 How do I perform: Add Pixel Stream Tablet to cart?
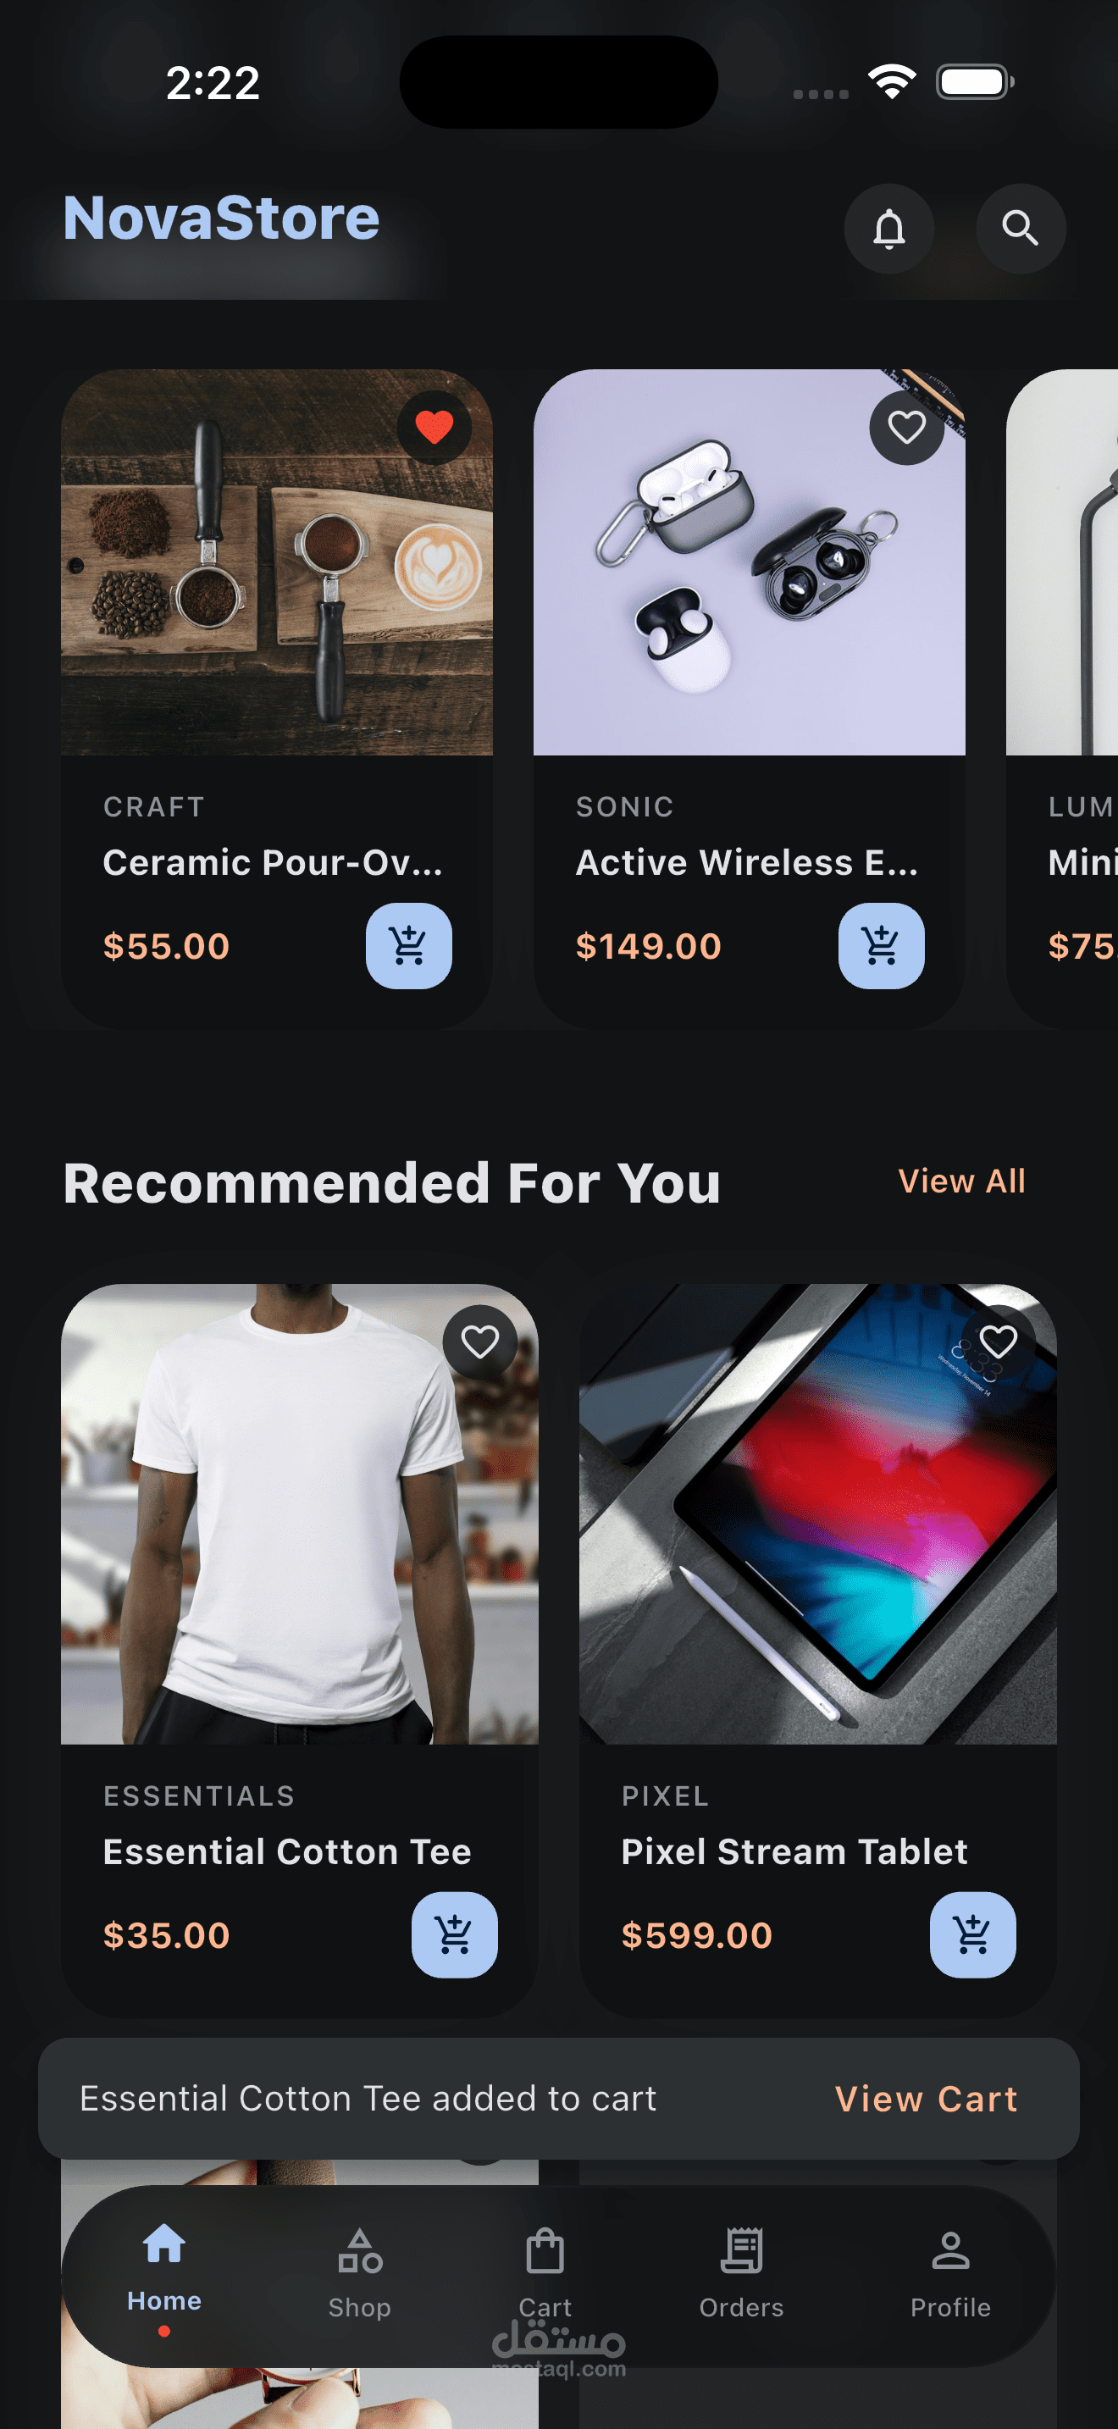click(973, 1935)
